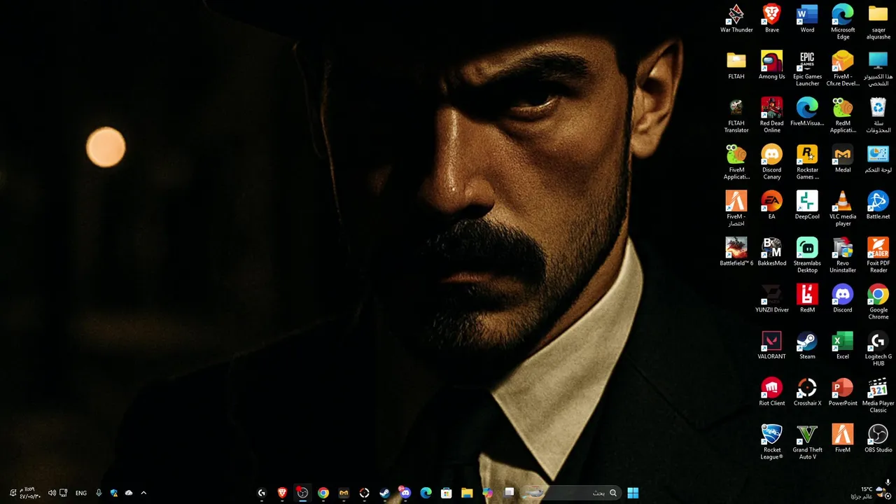Select the Battlefield 6 desktop icon

[736, 252]
